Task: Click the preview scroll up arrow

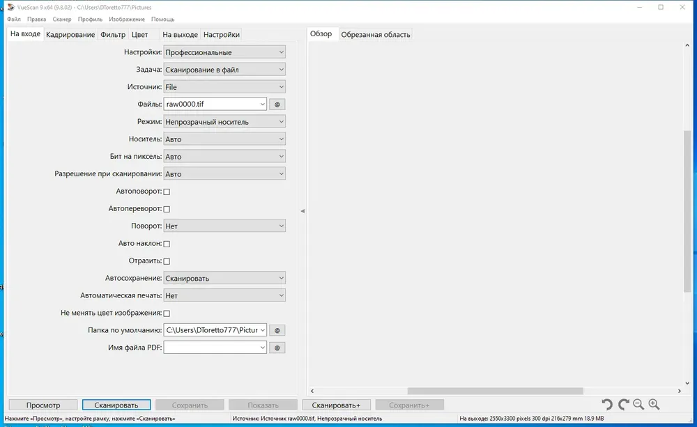Action: click(687, 45)
